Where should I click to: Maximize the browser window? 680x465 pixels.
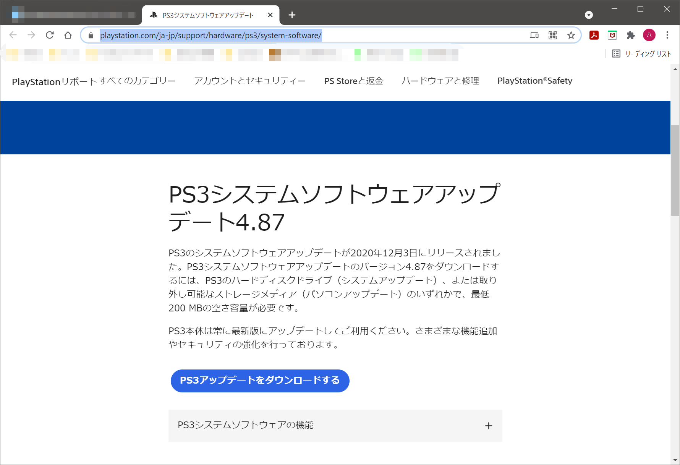[641, 9]
